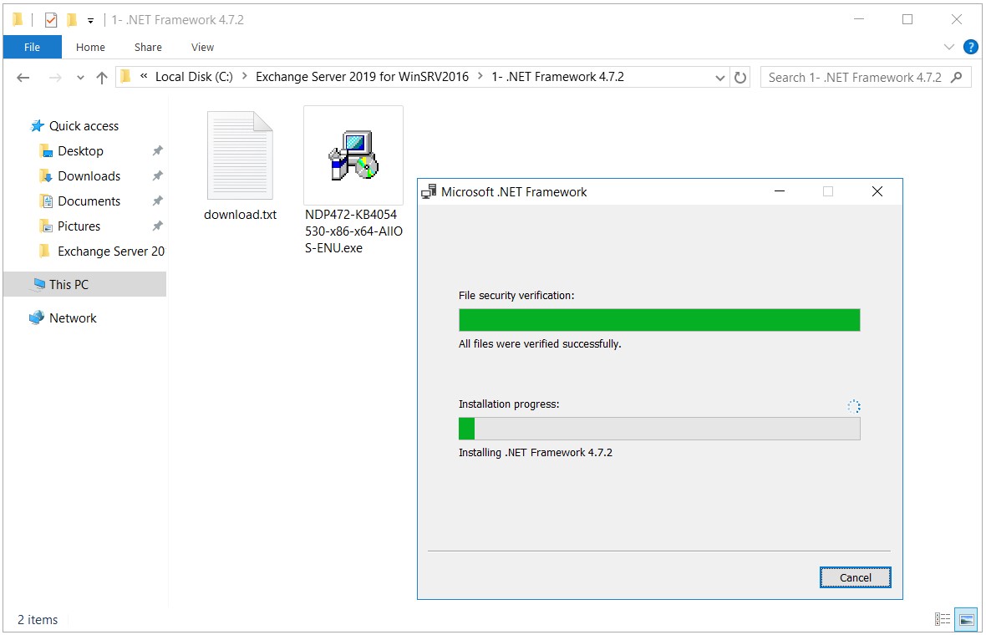Click the busy spinner beside Installation progress

pos(853,407)
